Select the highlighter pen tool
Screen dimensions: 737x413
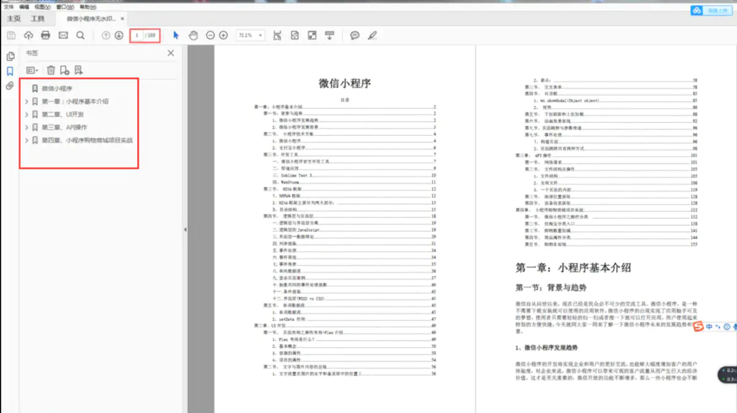[x=372, y=36]
